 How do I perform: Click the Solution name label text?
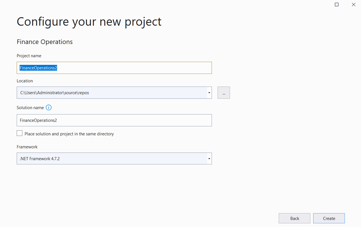coord(30,108)
